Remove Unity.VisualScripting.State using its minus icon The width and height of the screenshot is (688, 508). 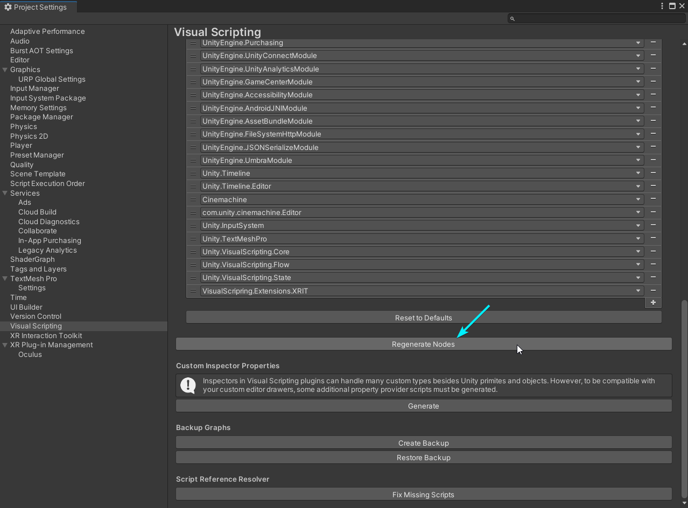tap(653, 277)
